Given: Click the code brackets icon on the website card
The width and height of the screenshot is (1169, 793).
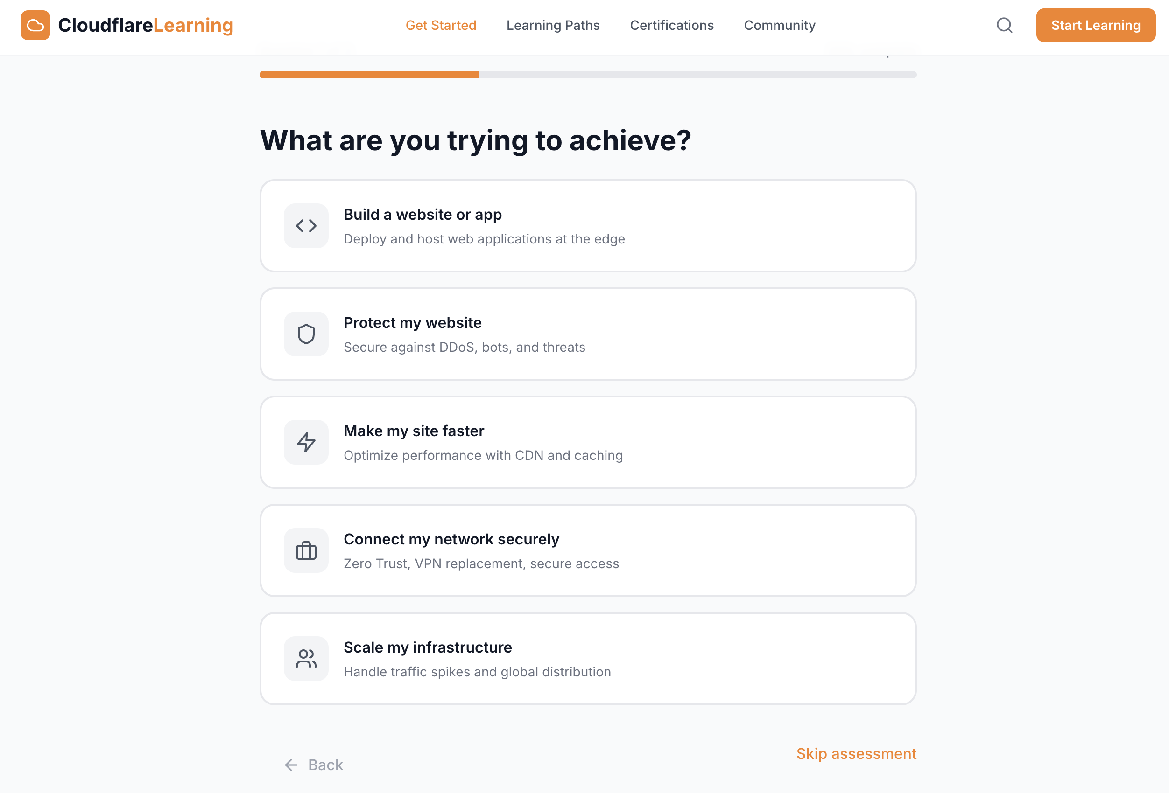Looking at the screenshot, I should 306,226.
